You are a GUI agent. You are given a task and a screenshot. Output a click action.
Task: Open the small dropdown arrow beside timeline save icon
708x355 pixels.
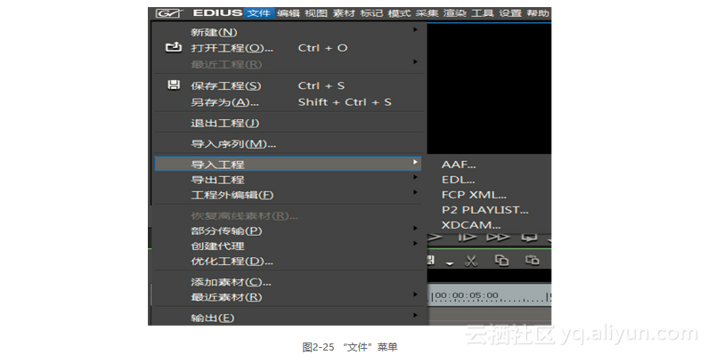point(449,263)
